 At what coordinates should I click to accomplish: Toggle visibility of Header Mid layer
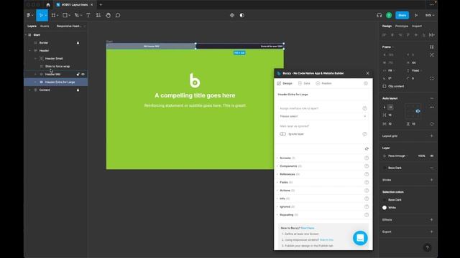[x=83, y=75]
